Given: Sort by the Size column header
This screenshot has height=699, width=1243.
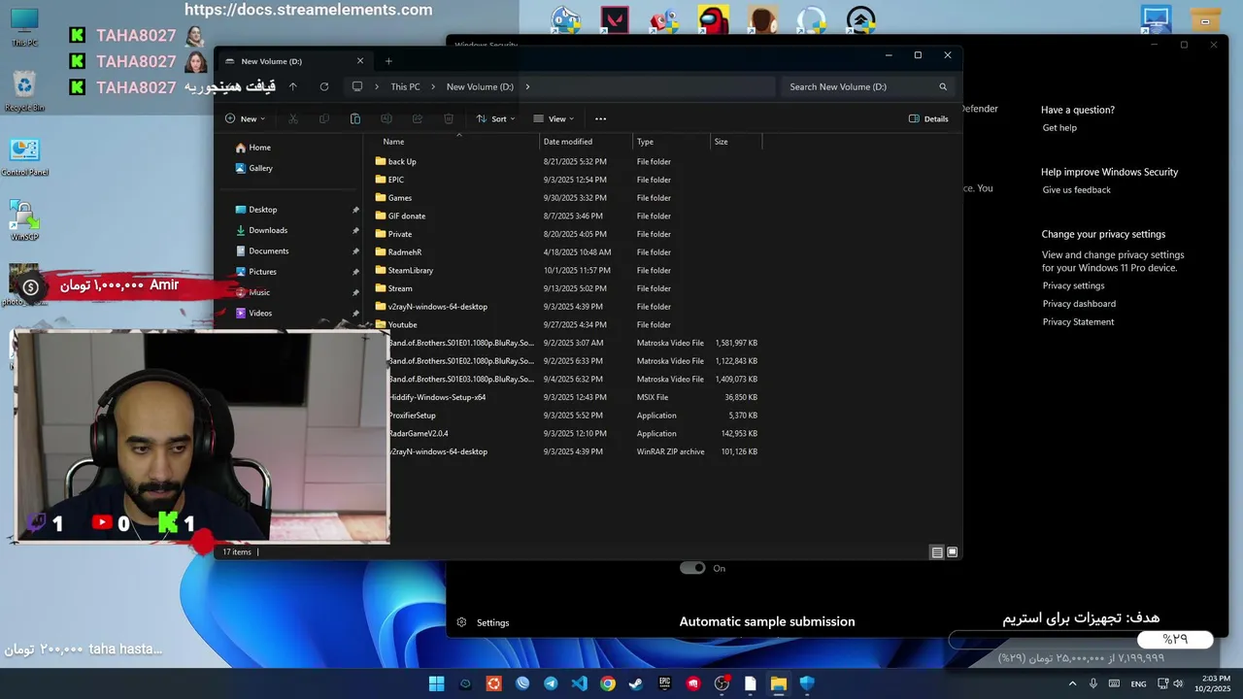Looking at the screenshot, I should [x=736, y=142].
